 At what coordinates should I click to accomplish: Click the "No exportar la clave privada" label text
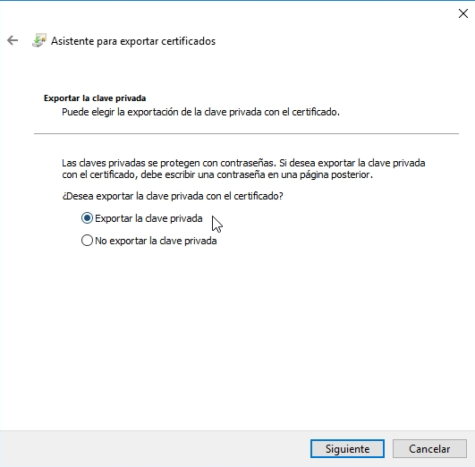click(x=156, y=241)
